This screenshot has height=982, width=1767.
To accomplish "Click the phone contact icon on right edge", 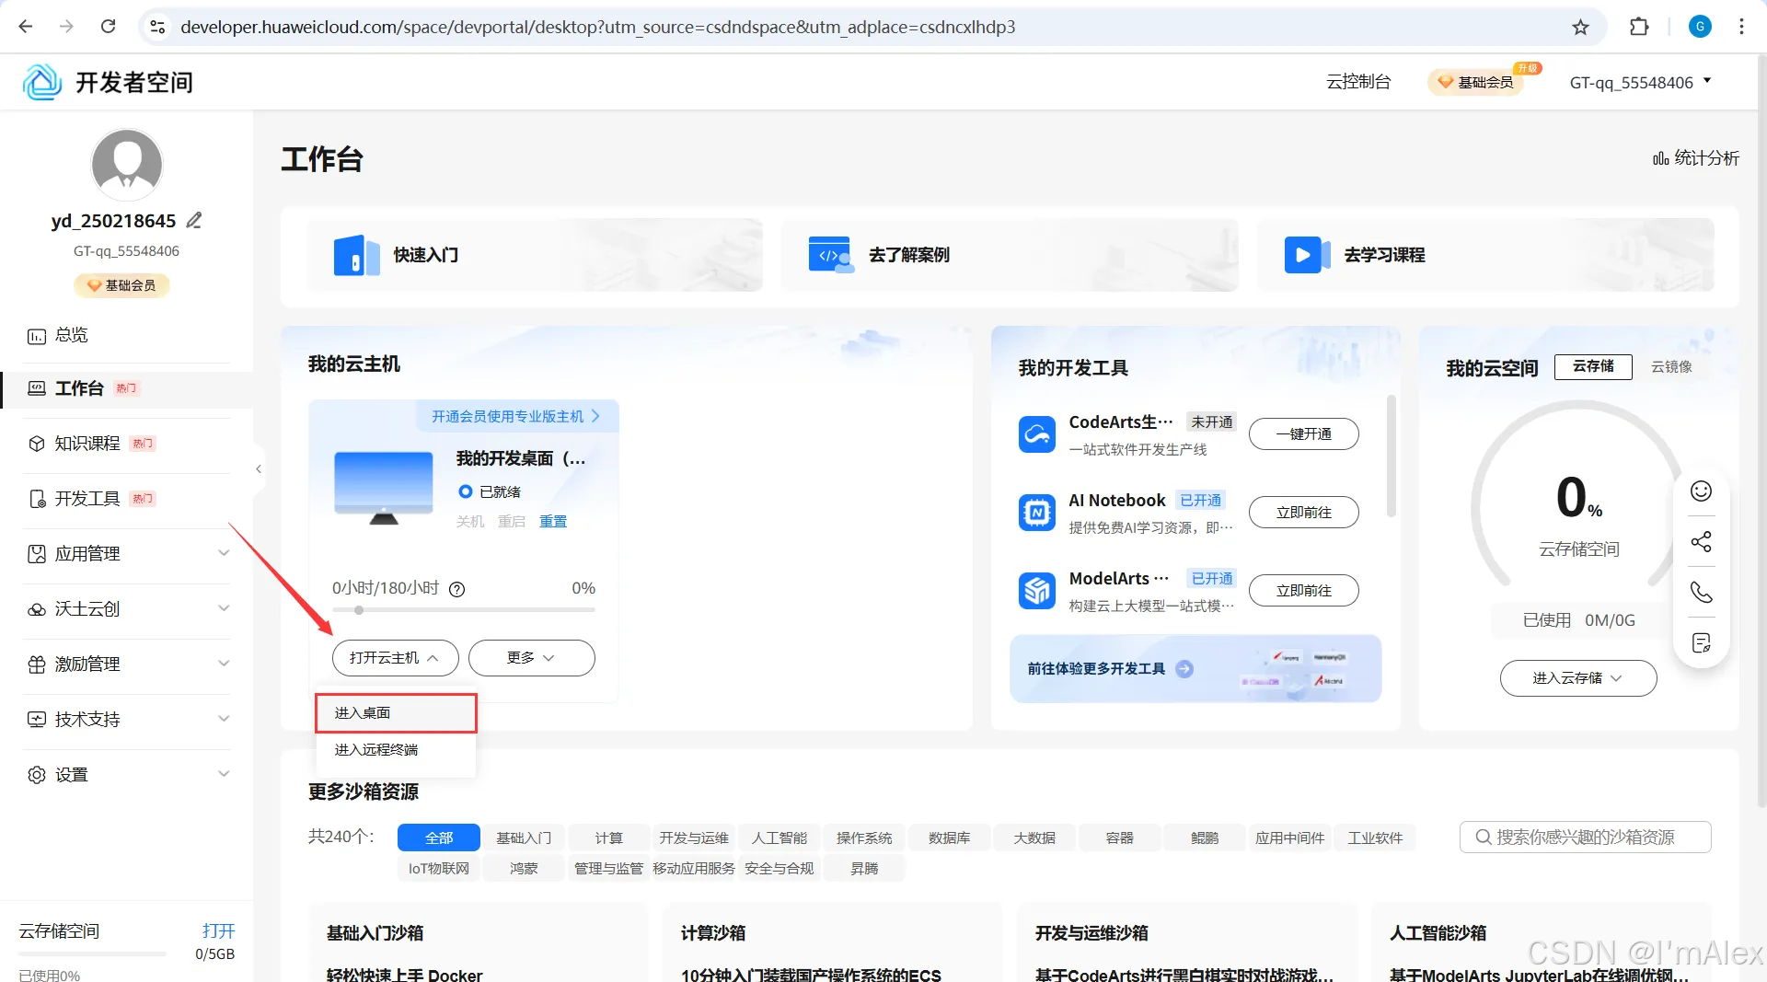I will 1701,592.
